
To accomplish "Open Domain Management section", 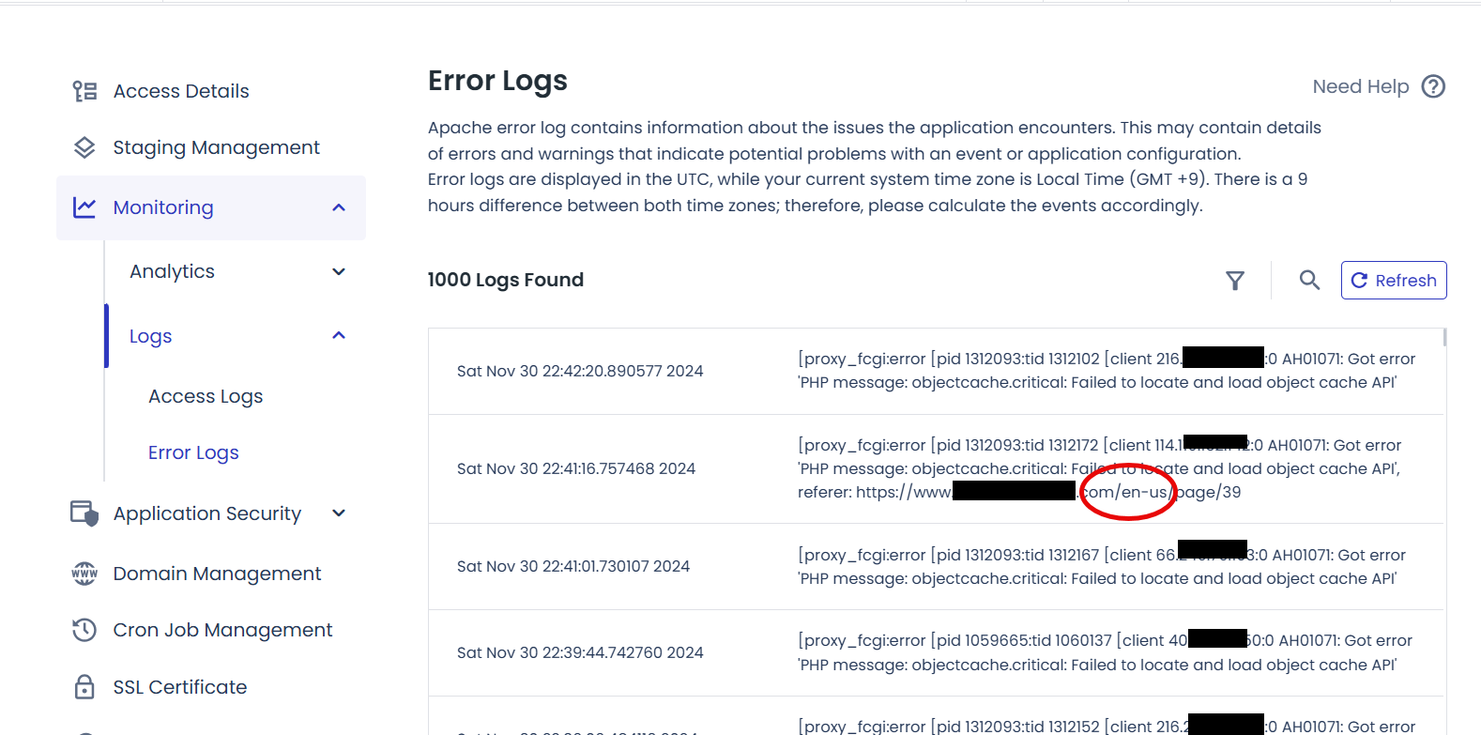I will [217, 574].
